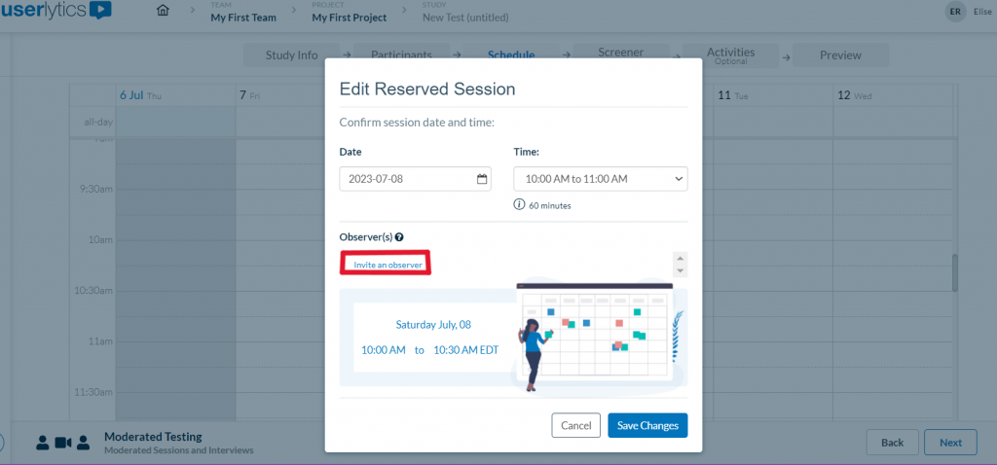Click the calendar vertical scrollbar thumb
The height and width of the screenshot is (465, 997).
tap(954, 272)
